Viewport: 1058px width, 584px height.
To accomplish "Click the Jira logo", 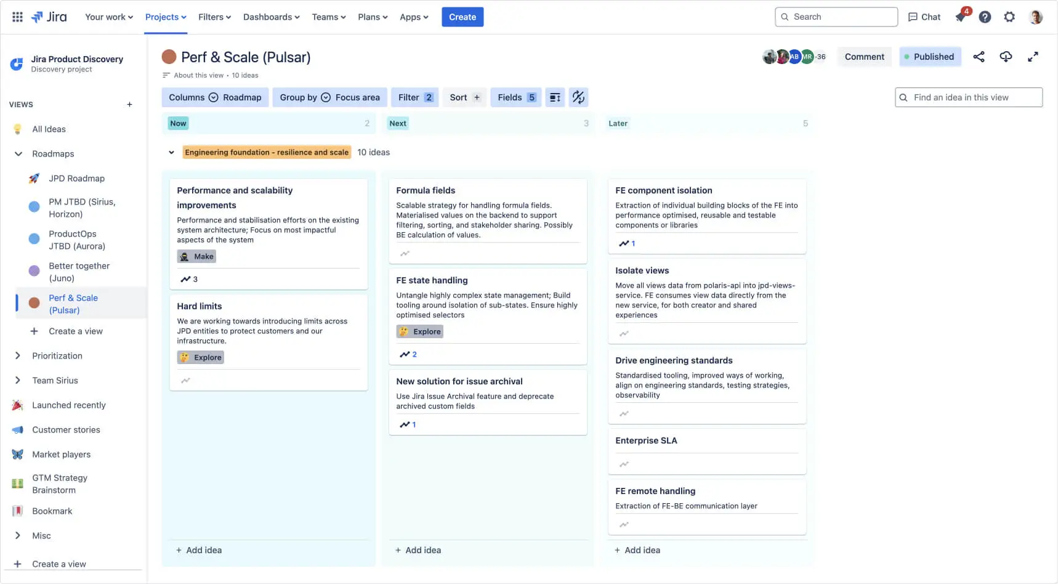I will coord(49,17).
